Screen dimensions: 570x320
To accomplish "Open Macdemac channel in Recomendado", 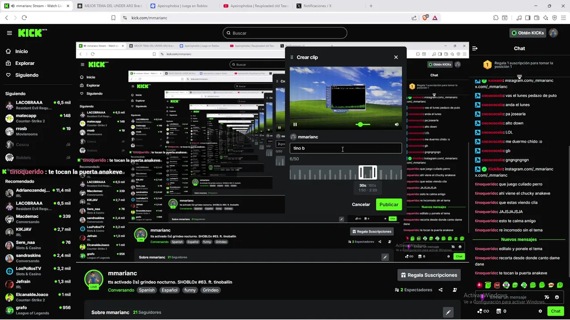I will click(x=38, y=219).
